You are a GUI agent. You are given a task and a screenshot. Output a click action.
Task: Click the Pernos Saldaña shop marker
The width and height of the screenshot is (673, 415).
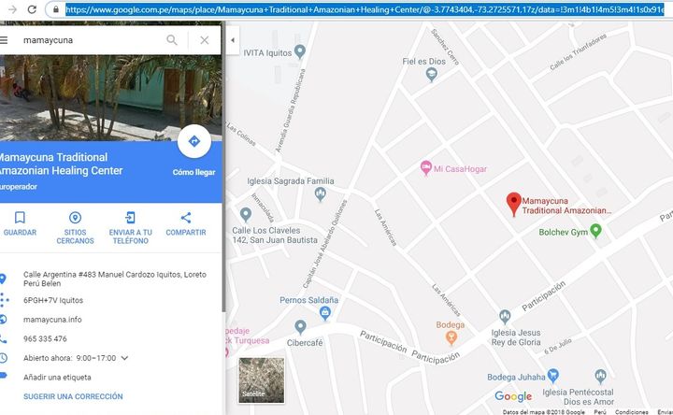coord(325,313)
